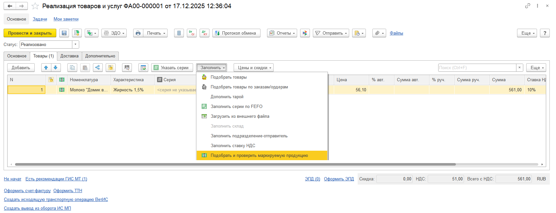Click the Дт/Кт postings icon

coord(205,33)
